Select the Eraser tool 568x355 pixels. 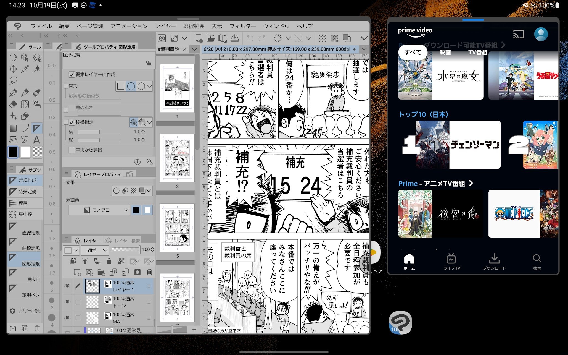point(13,104)
